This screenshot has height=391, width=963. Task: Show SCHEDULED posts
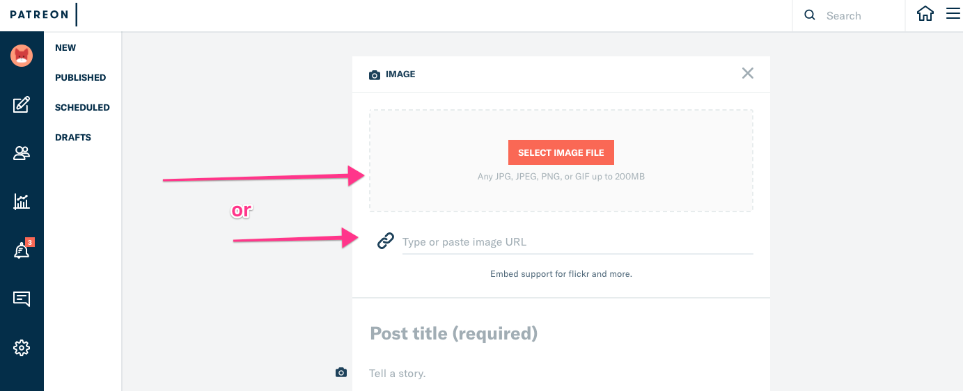click(x=82, y=108)
